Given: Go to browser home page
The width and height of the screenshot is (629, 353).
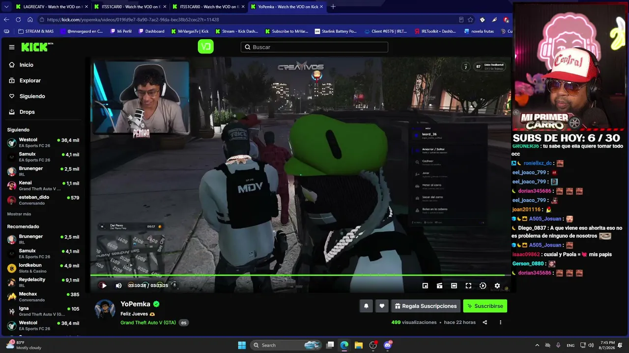Looking at the screenshot, I should coord(30,20).
